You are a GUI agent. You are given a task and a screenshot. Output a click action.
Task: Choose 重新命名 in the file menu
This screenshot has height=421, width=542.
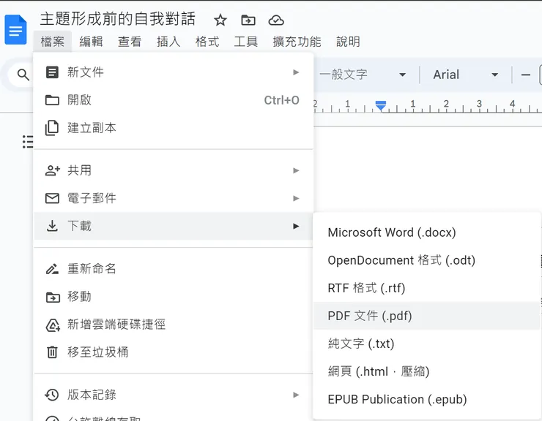(174, 269)
